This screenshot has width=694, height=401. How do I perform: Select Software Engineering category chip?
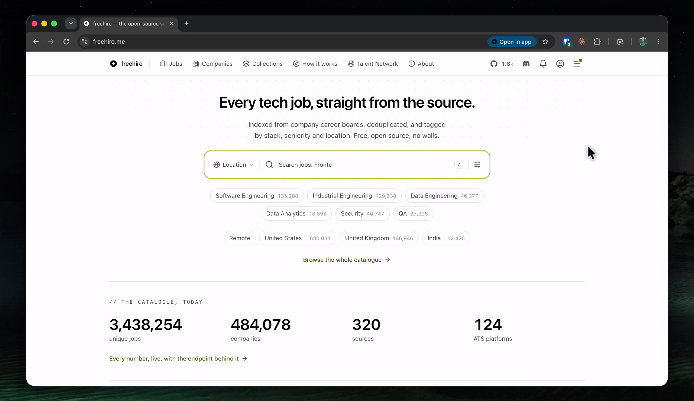pos(257,196)
